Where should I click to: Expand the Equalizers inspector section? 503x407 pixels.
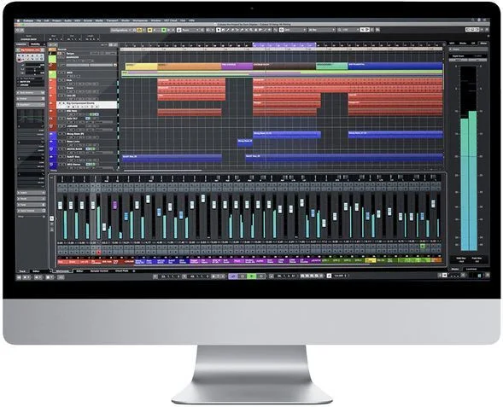[31, 104]
